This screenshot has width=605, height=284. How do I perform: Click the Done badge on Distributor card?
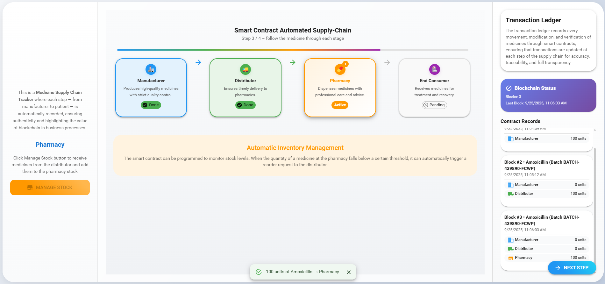[x=245, y=105]
